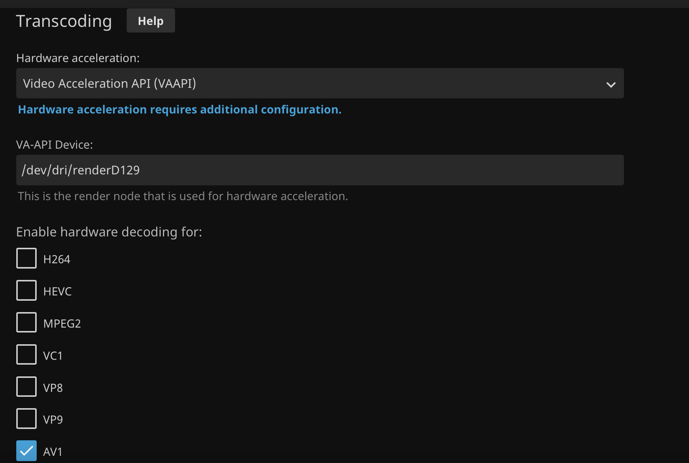Click the H264 label text
689x463 pixels.
click(x=57, y=259)
